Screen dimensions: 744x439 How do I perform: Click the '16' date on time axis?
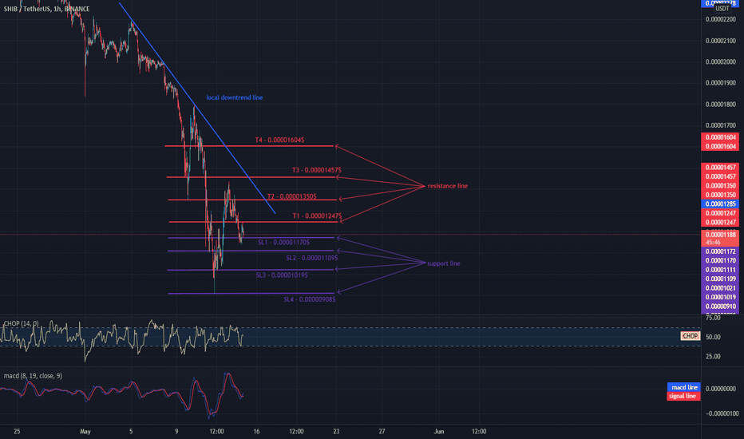(256, 431)
